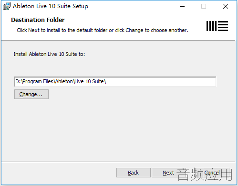This screenshot has width=238, height=186.
Task: Click the Ableton logo in the header
Action: [x=217, y=26]
